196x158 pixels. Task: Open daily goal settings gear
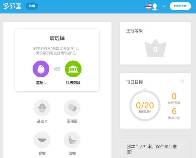[x=183, y=81]
